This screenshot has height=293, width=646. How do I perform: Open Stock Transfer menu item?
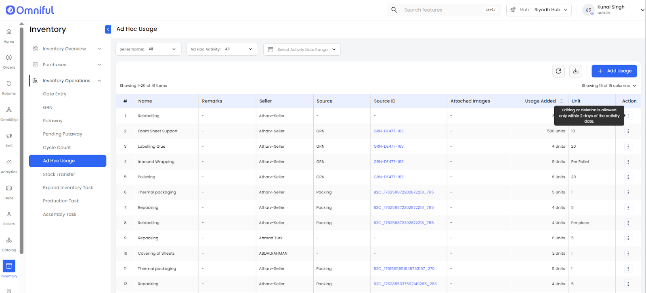tap(59, 174)
